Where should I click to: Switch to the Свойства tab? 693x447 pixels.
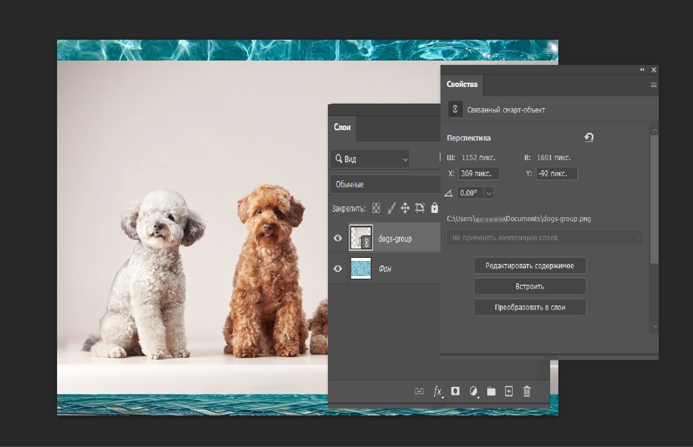462,84
